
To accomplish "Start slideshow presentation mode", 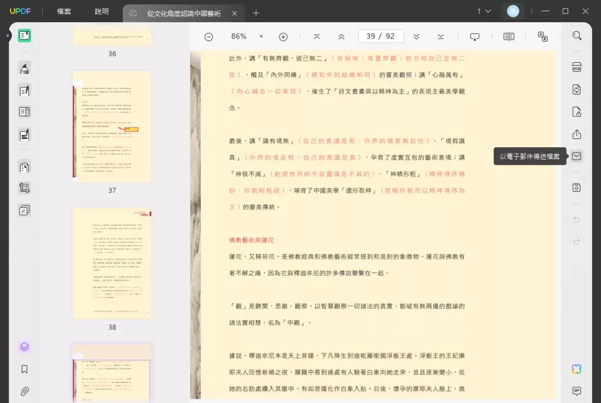I will click(474, 37).
